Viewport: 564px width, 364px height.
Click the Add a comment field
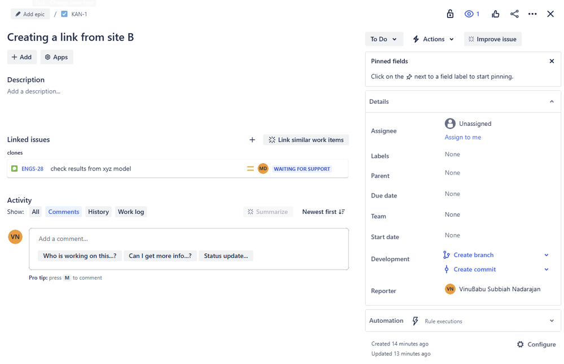tap(189, 239)
